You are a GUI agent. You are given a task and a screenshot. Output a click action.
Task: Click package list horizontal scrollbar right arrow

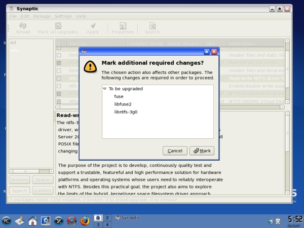tap(282, 107)
